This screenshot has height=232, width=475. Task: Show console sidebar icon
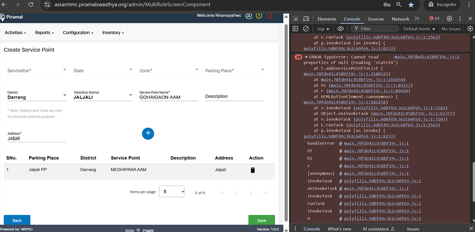(295, 29)
